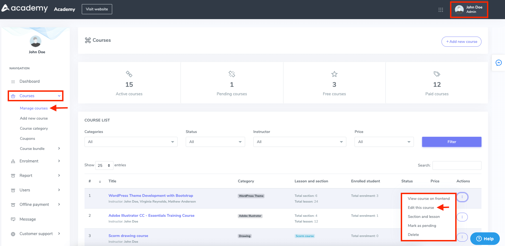Click the John Doe sidebar avatar
This screenshot has height=246, width=505.
click(35, 42)
